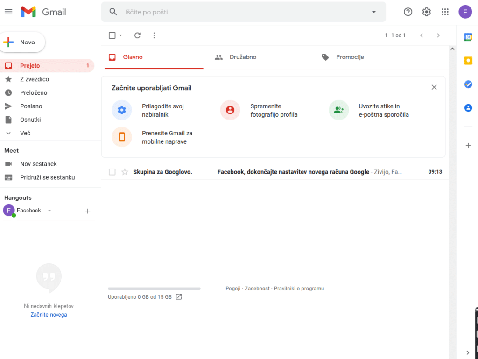This screenshot has width=478, height=359.
Task: Open the Pogoji link
Action: pos(233,289)
